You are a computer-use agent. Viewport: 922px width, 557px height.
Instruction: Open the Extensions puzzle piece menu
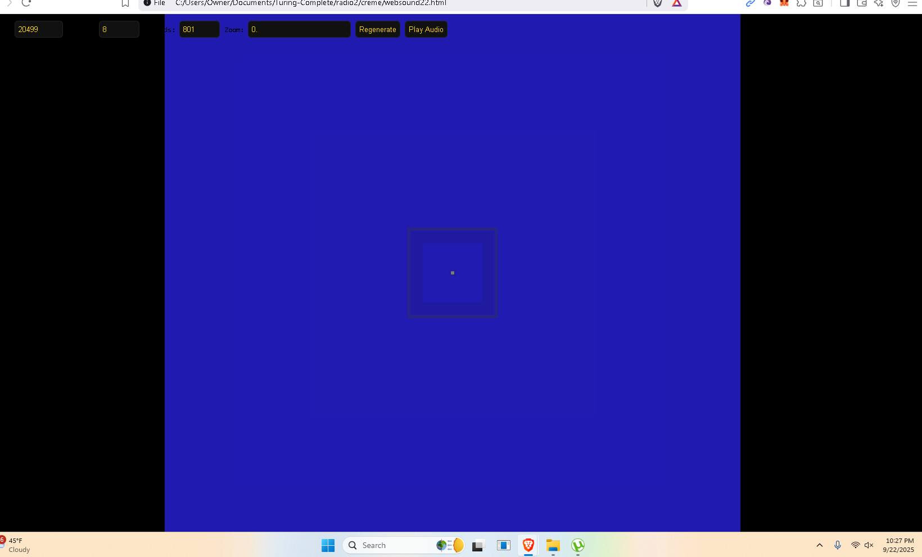point(801,3)
